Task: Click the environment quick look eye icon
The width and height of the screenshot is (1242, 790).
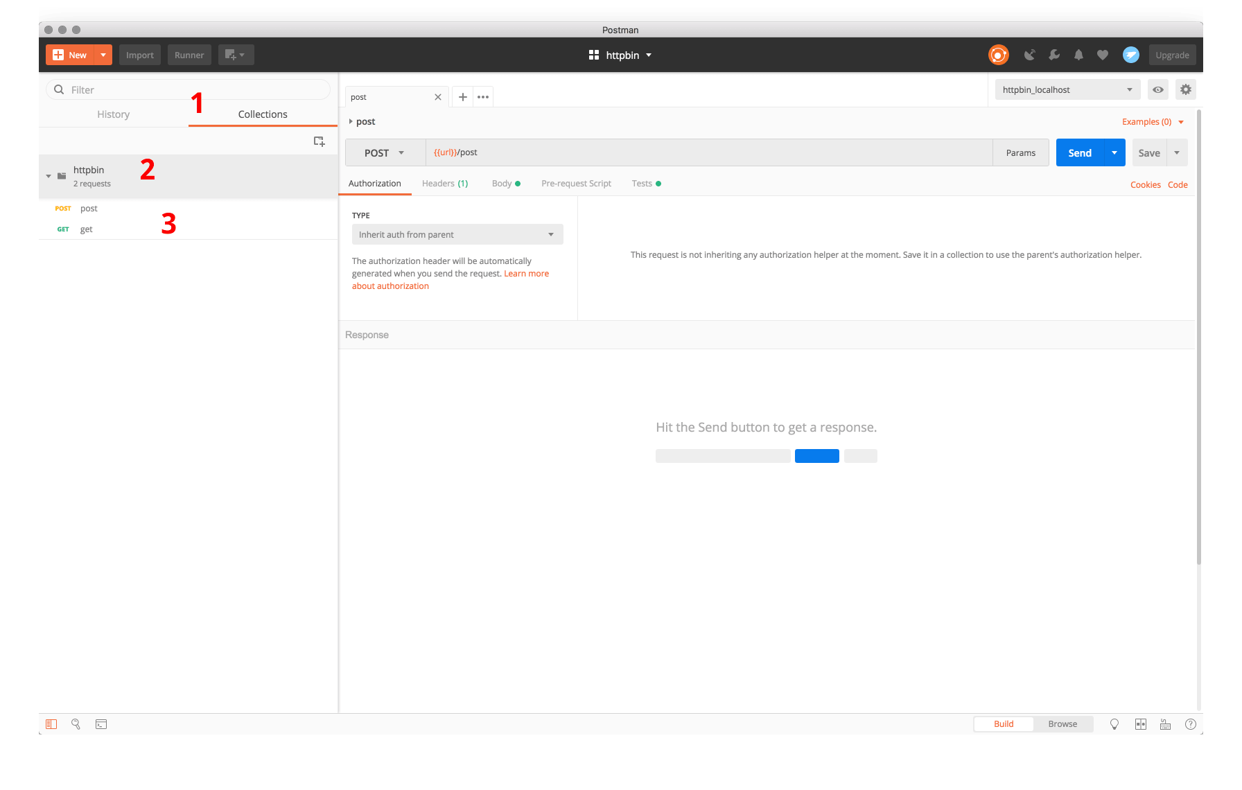Action: pyautogui.click(x=1158, y=89)
